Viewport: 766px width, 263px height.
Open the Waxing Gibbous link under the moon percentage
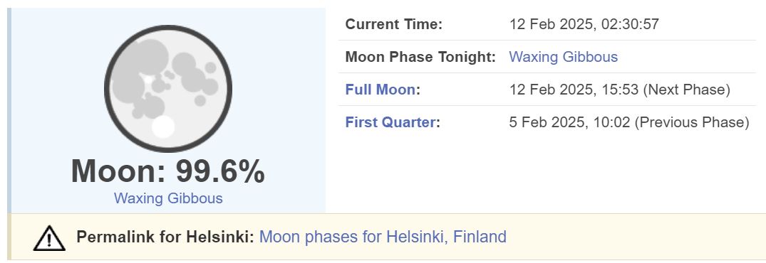coord(168,198)
